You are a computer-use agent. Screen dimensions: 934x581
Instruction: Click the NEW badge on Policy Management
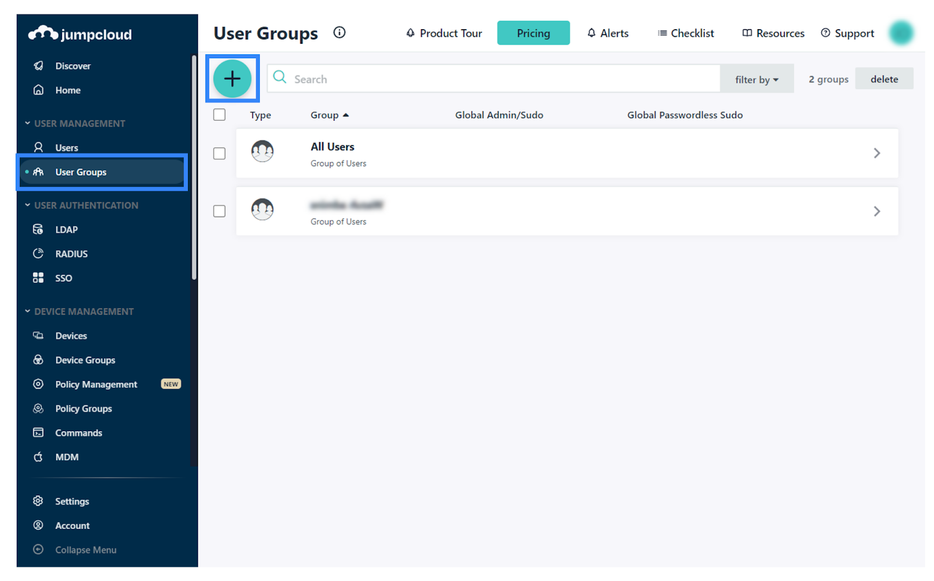171,384
